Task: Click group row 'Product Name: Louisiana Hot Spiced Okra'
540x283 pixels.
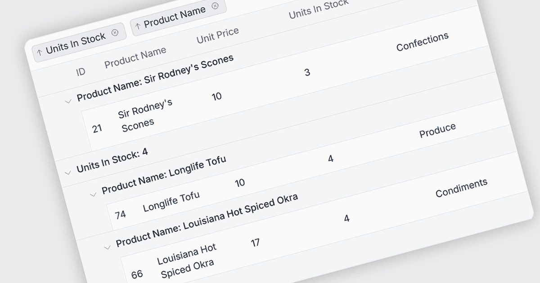Action: pos(207,221)
